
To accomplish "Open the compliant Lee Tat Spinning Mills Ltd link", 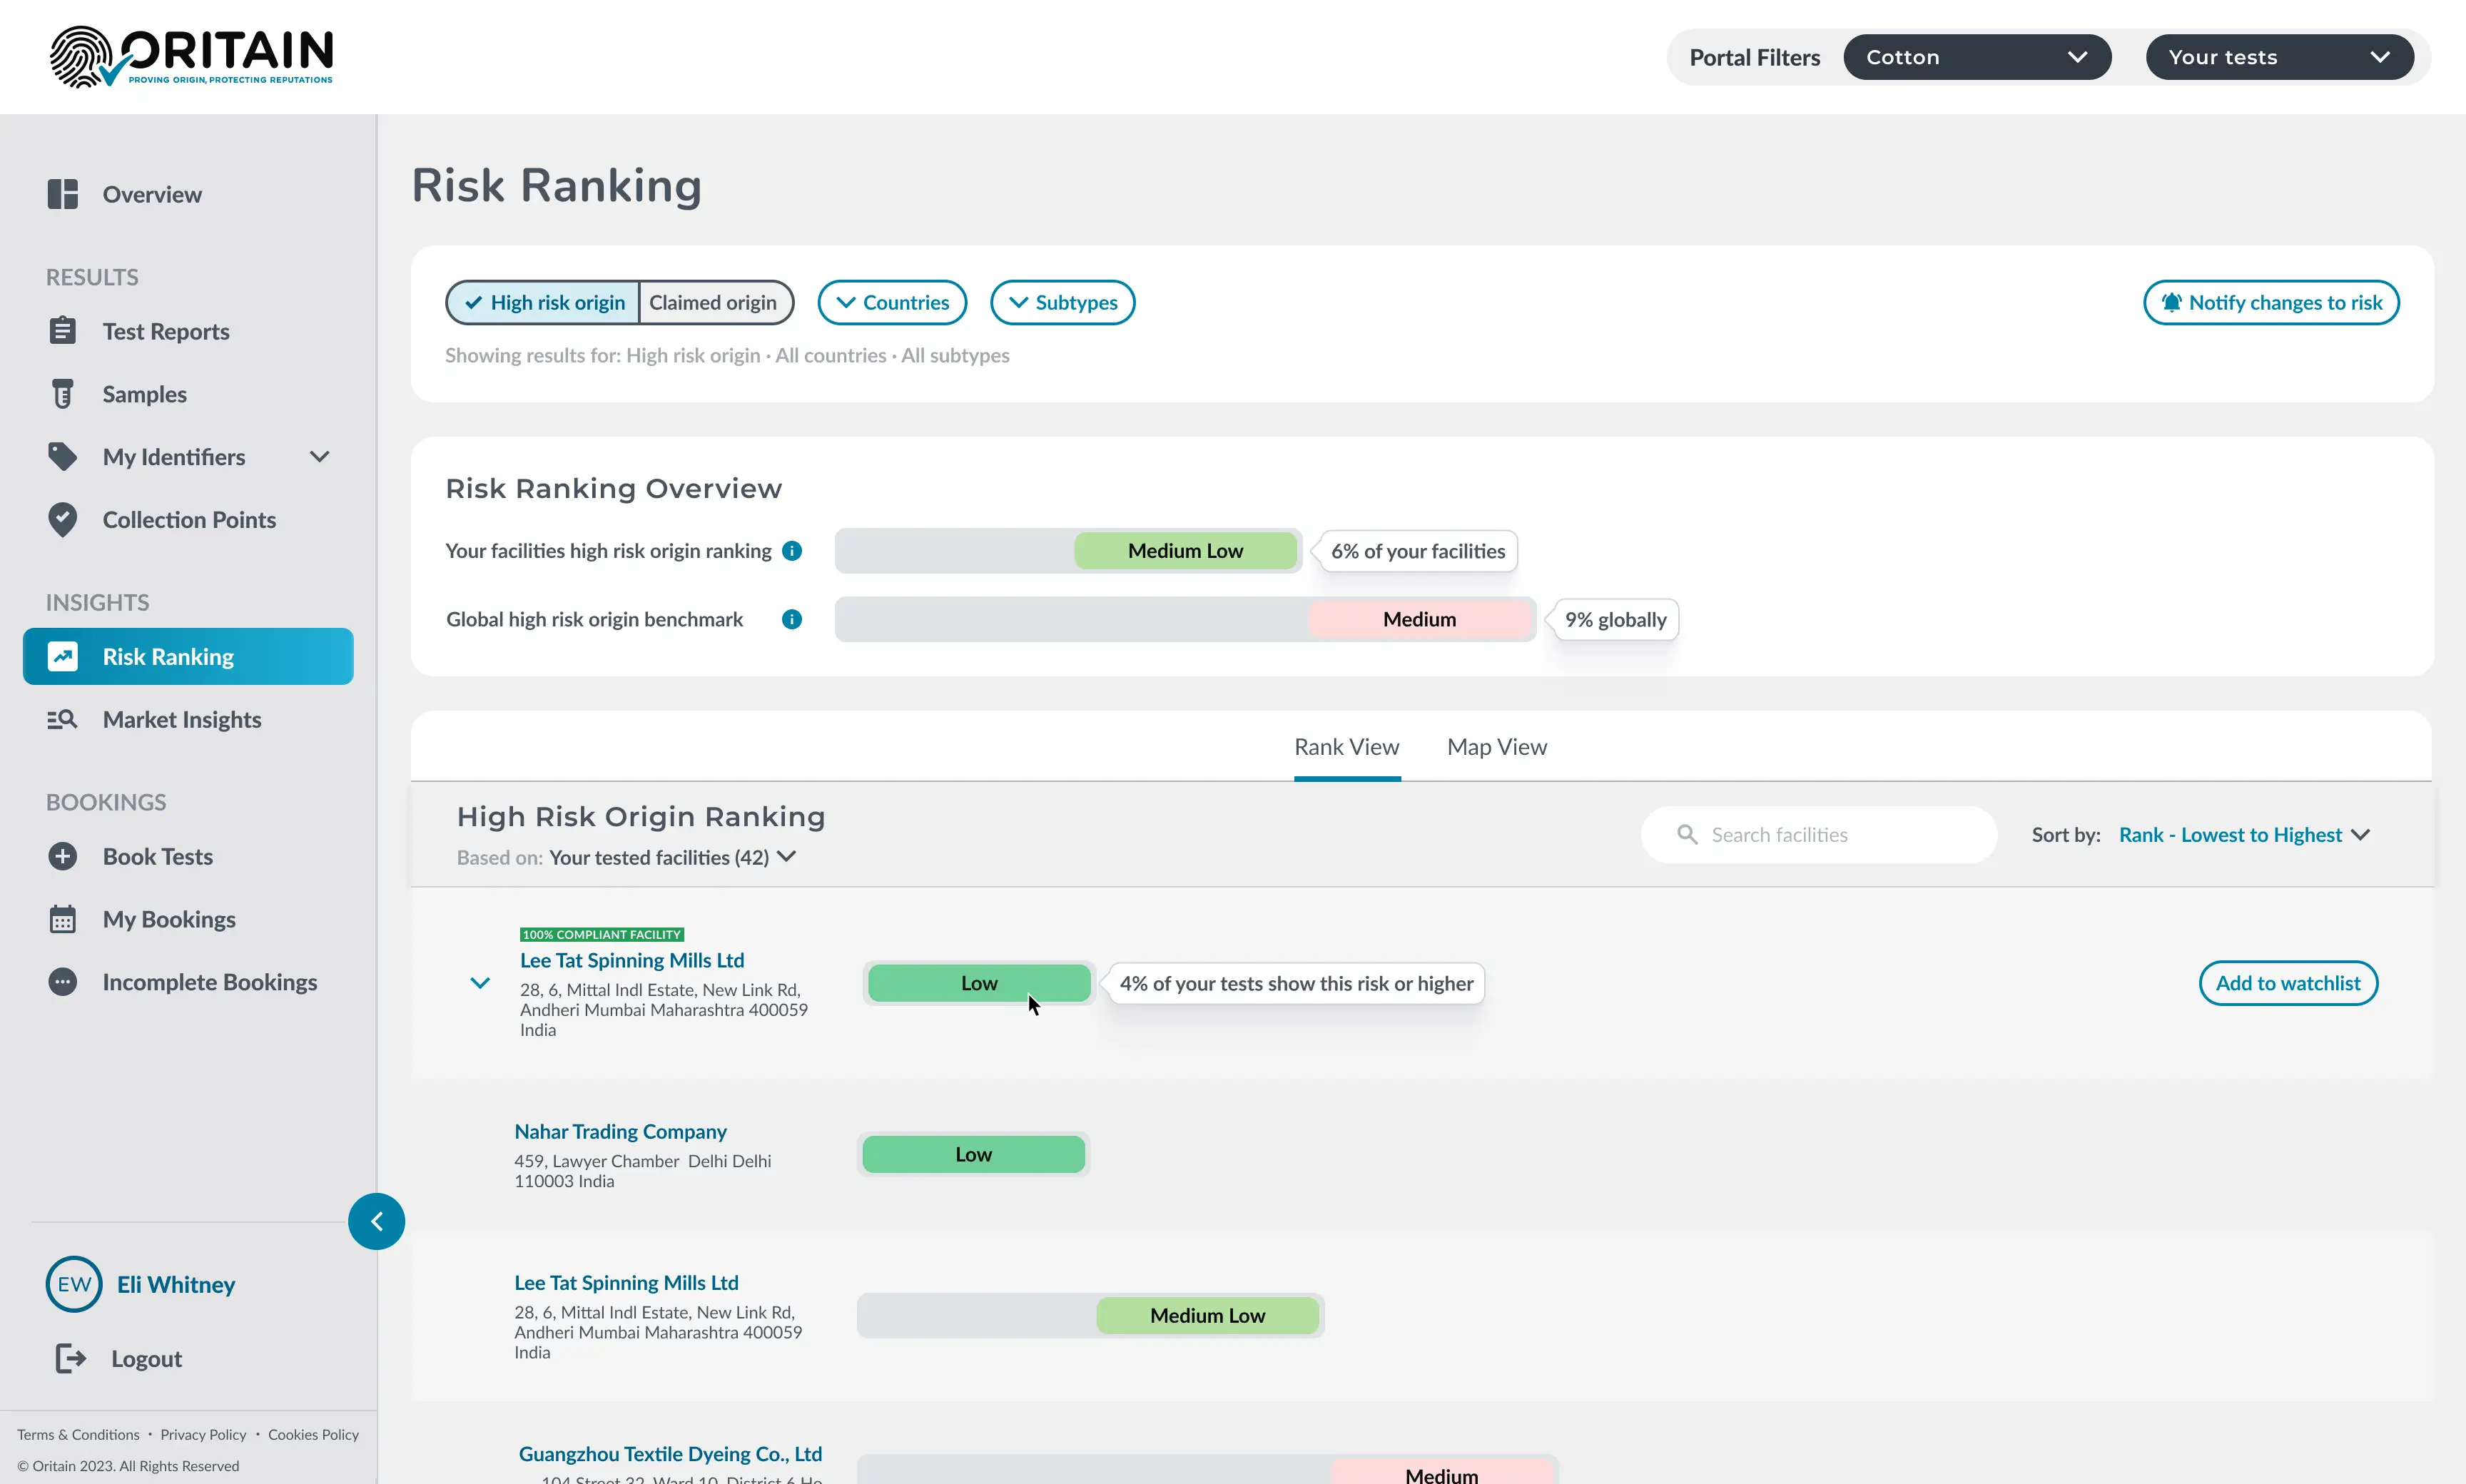I will point(632,960).
